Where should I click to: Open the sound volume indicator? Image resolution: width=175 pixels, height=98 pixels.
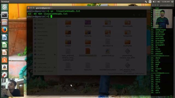[159, 2]
